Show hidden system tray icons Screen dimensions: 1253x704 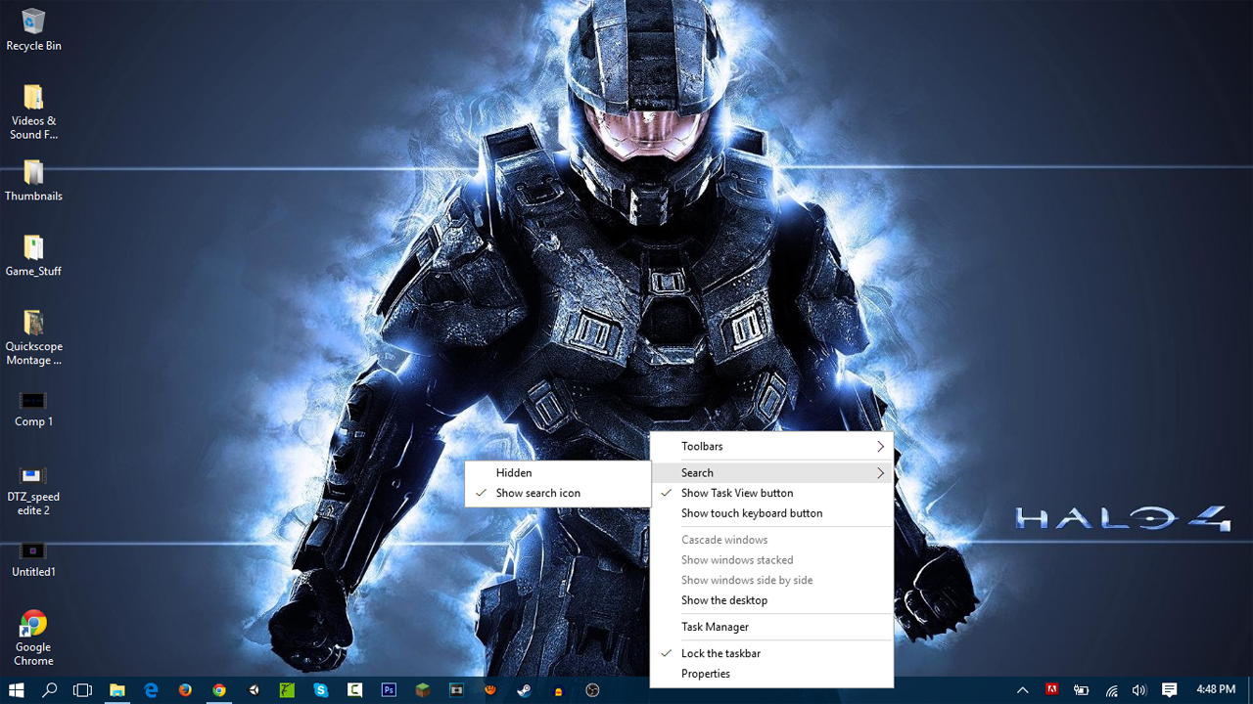pyautogui.click(x=1023, y=690)
